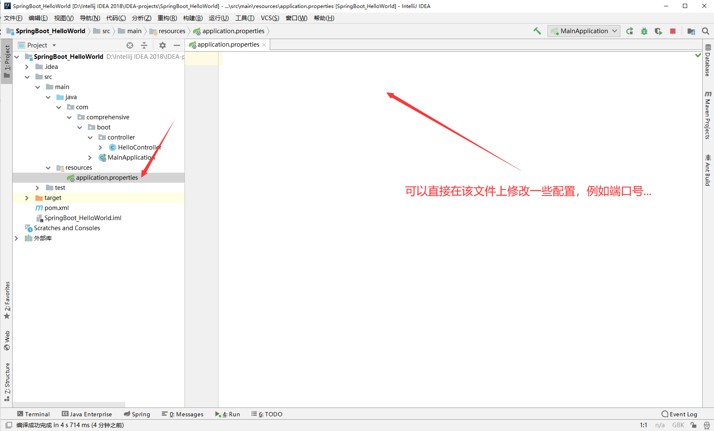Open the VCS(S) menu
This screenshot has height=431, width=714.
pyautogui.click(x=270, y=18)
